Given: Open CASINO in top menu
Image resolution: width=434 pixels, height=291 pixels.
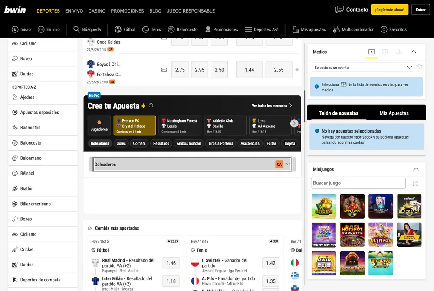Looking at the screenshot, I should pyautogui.click(x=97, y=11).
